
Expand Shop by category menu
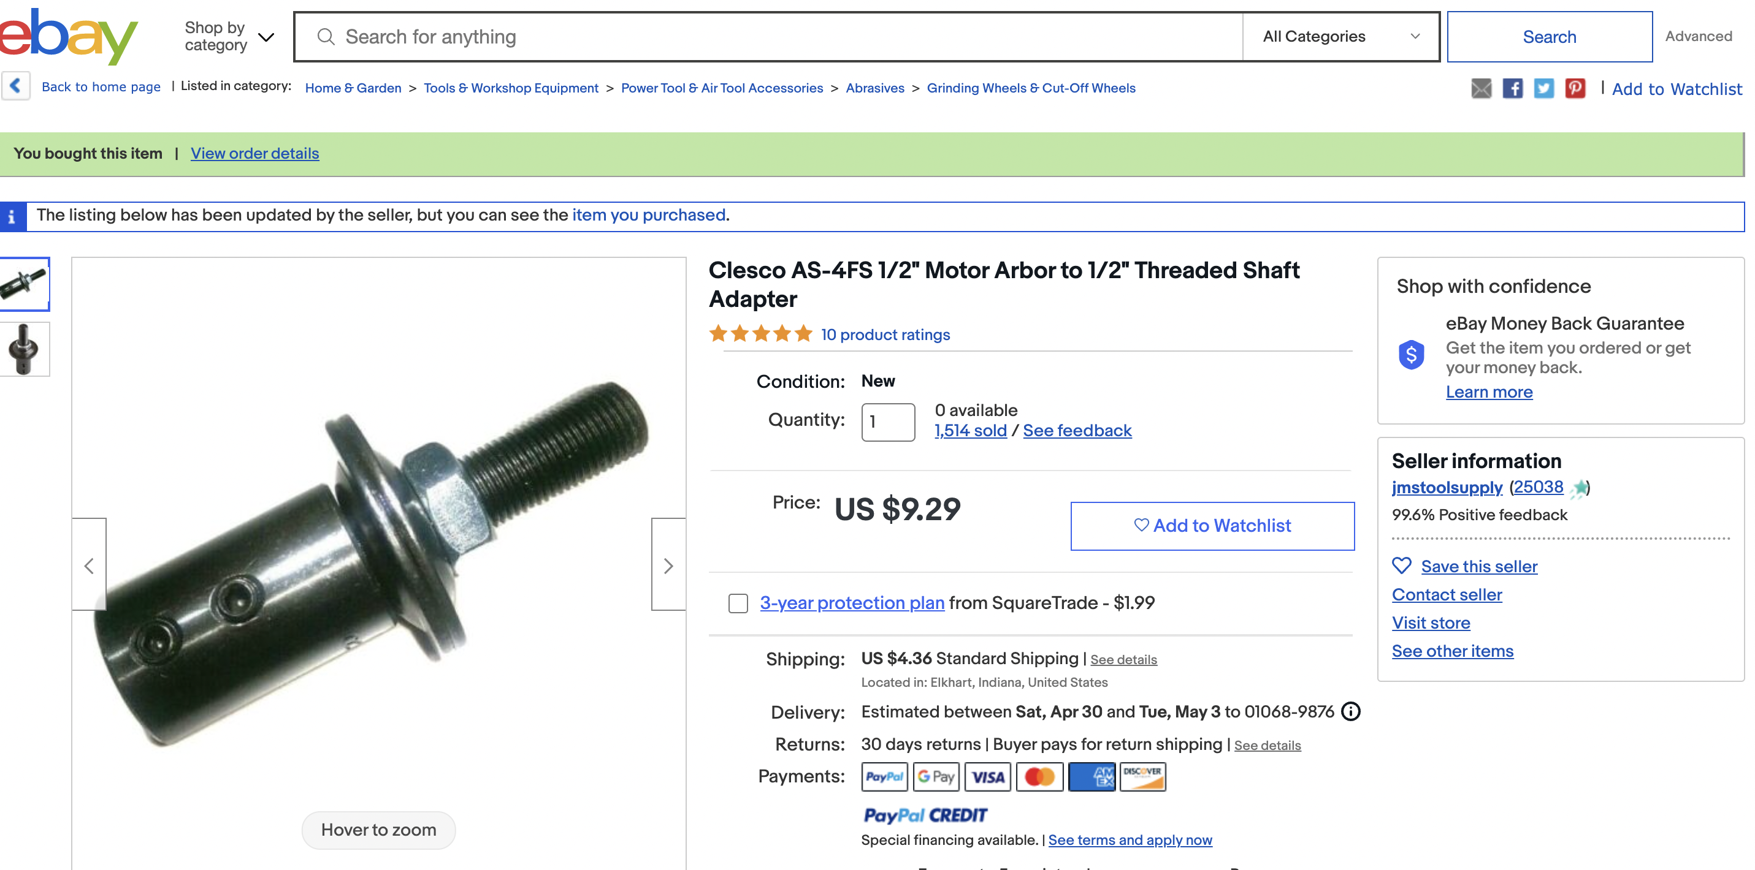[x=229, y=37]
